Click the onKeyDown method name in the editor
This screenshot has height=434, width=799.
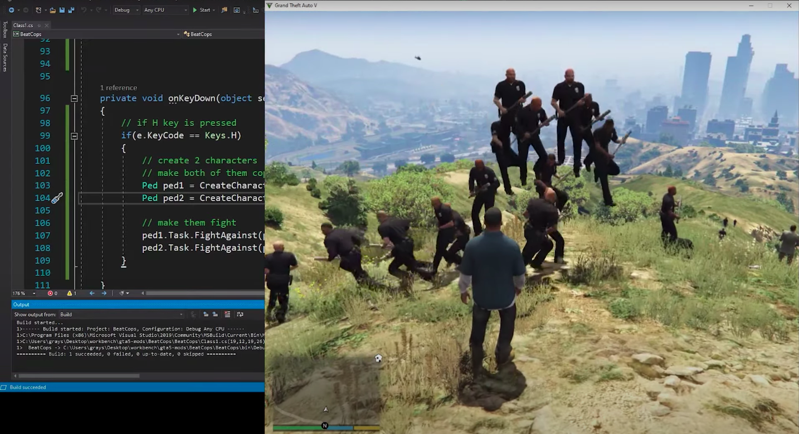click(x=192, y=98)
